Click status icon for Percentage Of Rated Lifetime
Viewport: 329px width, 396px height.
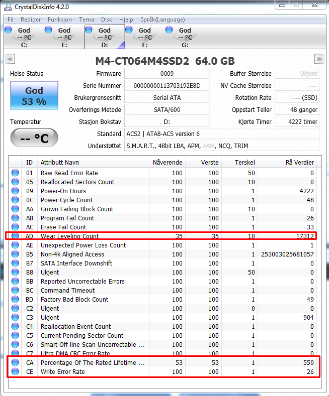point(15,363)
